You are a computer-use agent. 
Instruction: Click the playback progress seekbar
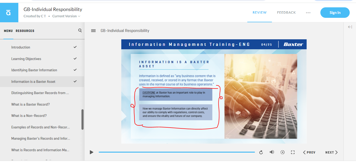[177, 152]
